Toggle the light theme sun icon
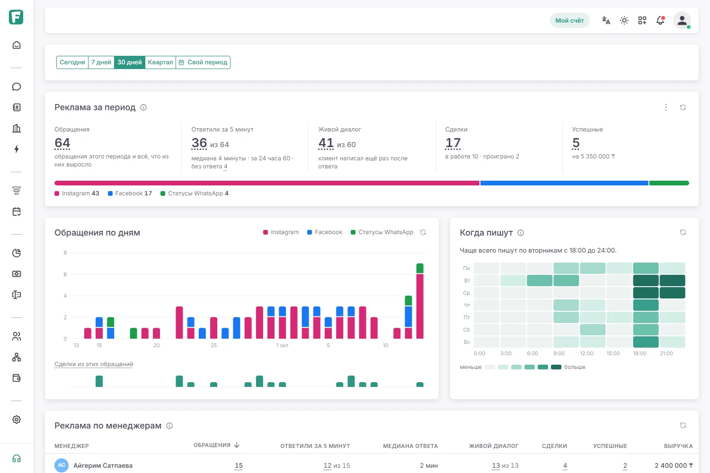Image resolution: width=710 pixels, height=473 pixels. pyautogui.click(x=624, y=20)
